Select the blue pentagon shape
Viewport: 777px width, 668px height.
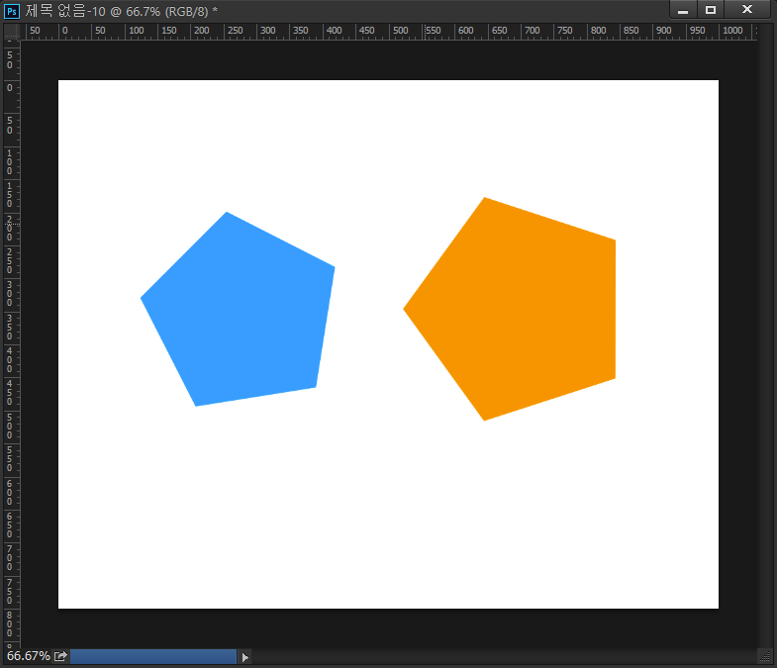[243, 312]
